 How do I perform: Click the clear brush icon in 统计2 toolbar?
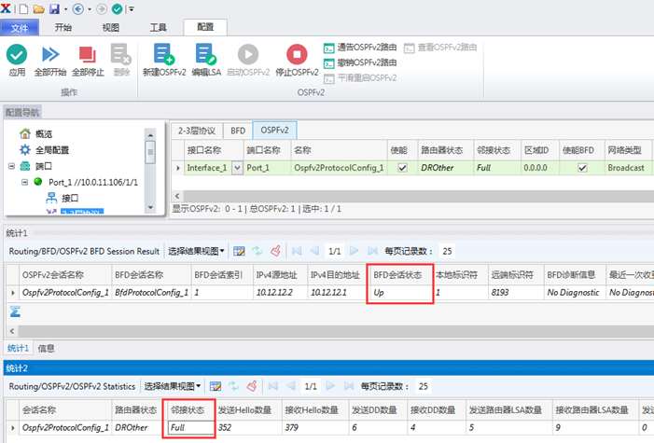click(x=252, y=386)
